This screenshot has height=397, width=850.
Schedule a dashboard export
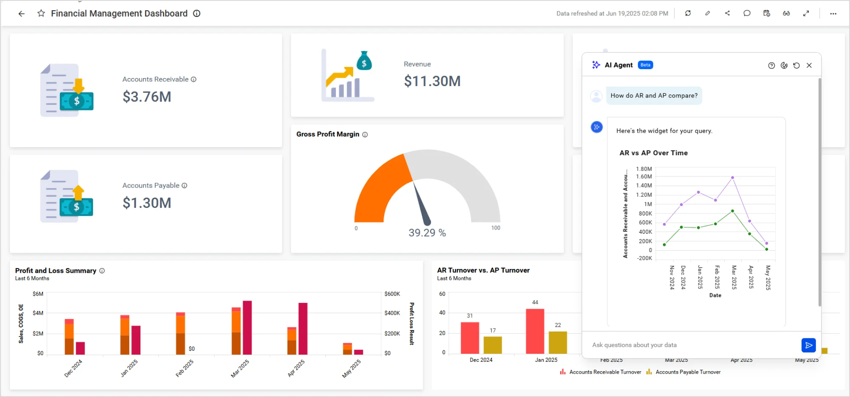pos(767,13)
